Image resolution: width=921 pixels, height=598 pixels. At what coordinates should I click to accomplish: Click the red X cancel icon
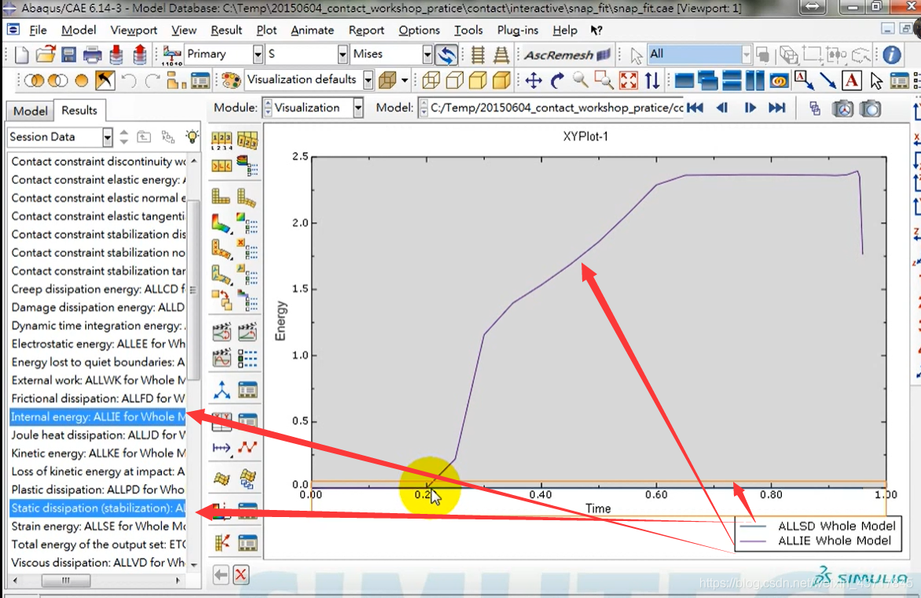(x=240, y=574)
